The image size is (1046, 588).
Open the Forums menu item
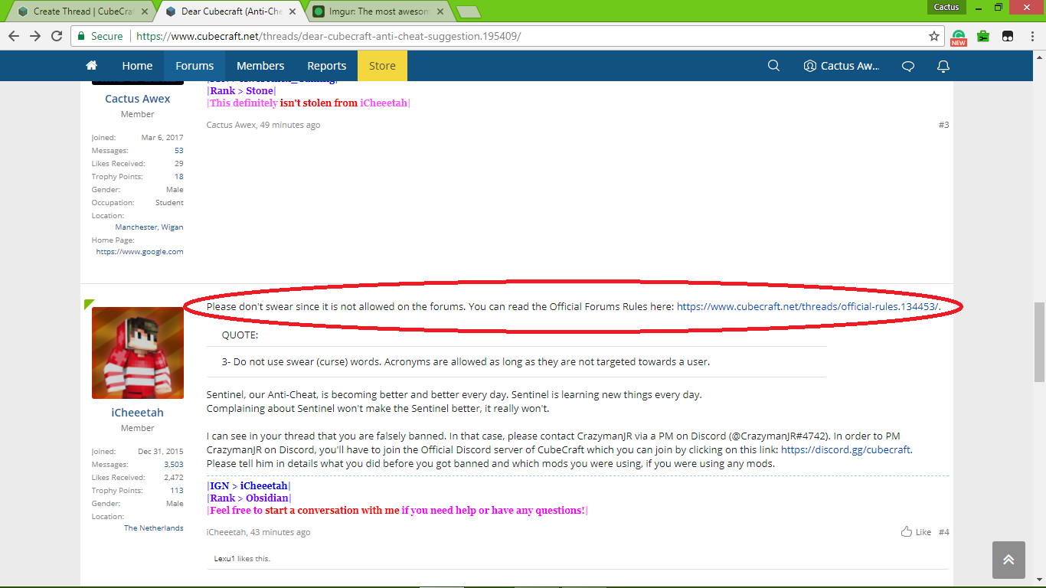coord(194,66)
